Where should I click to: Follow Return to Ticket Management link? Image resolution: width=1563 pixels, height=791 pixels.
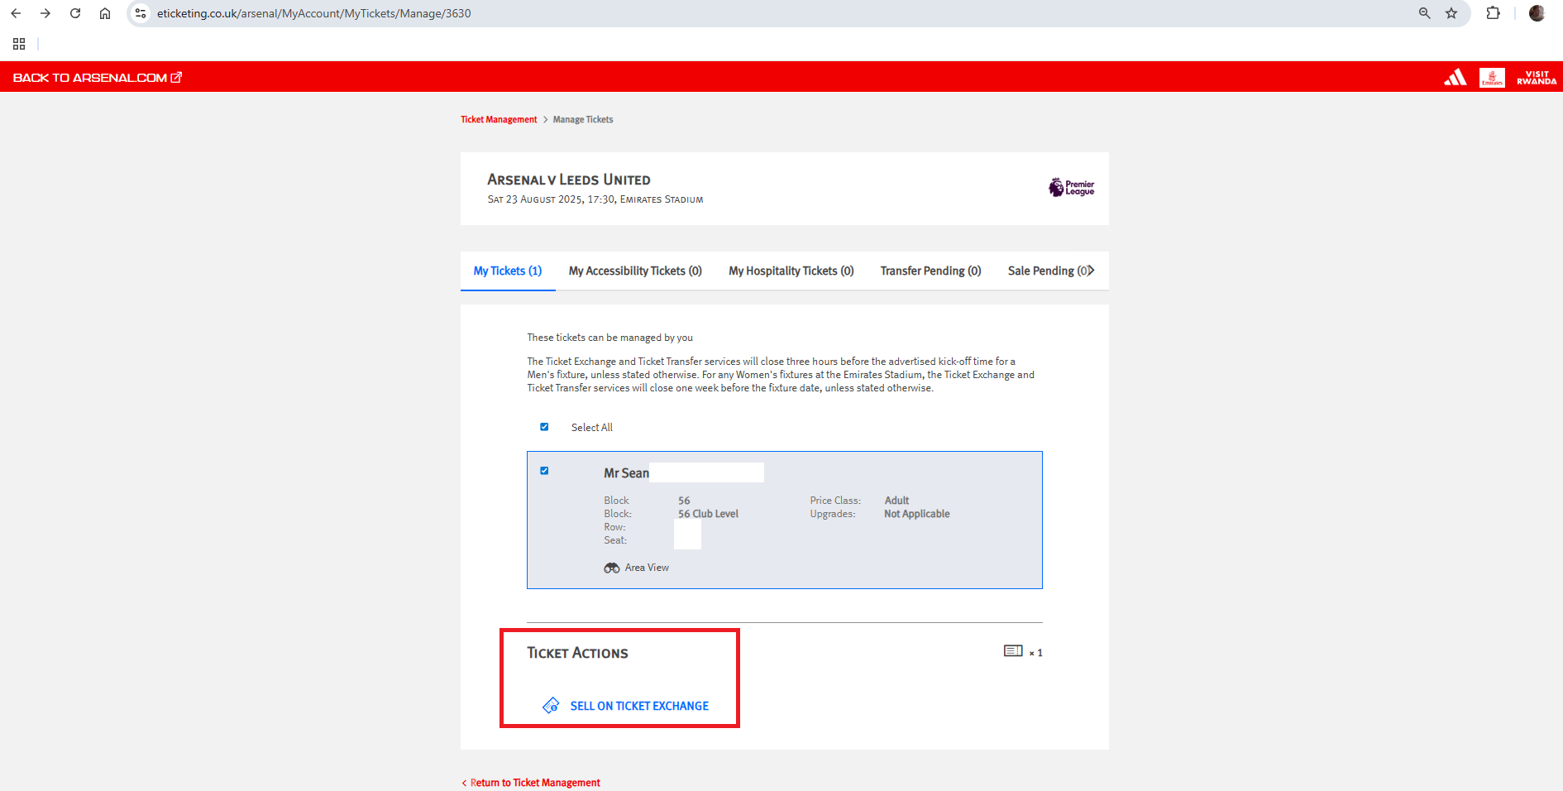pos(534,783)
